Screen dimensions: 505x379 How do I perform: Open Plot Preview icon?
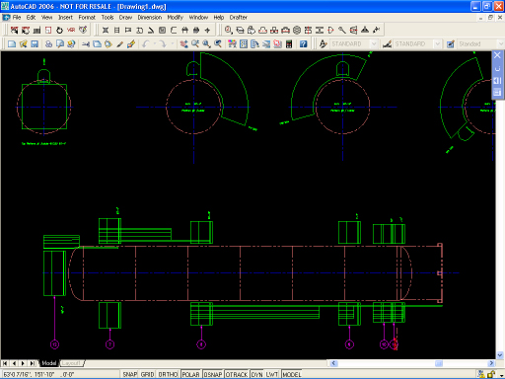[60, 43]
